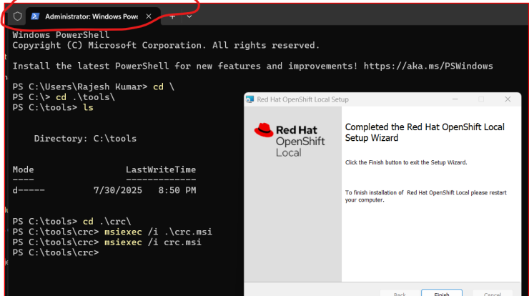This screenshot has width=529, height=296.
Task: Click the https://aka.ms/PSWindows link in terminal
Action: (x=428, y=66)
